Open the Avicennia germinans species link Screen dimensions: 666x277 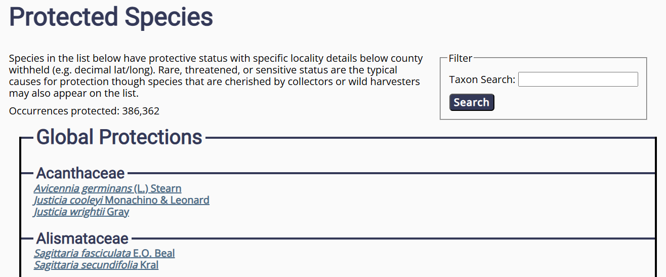(x=84, y=189)
